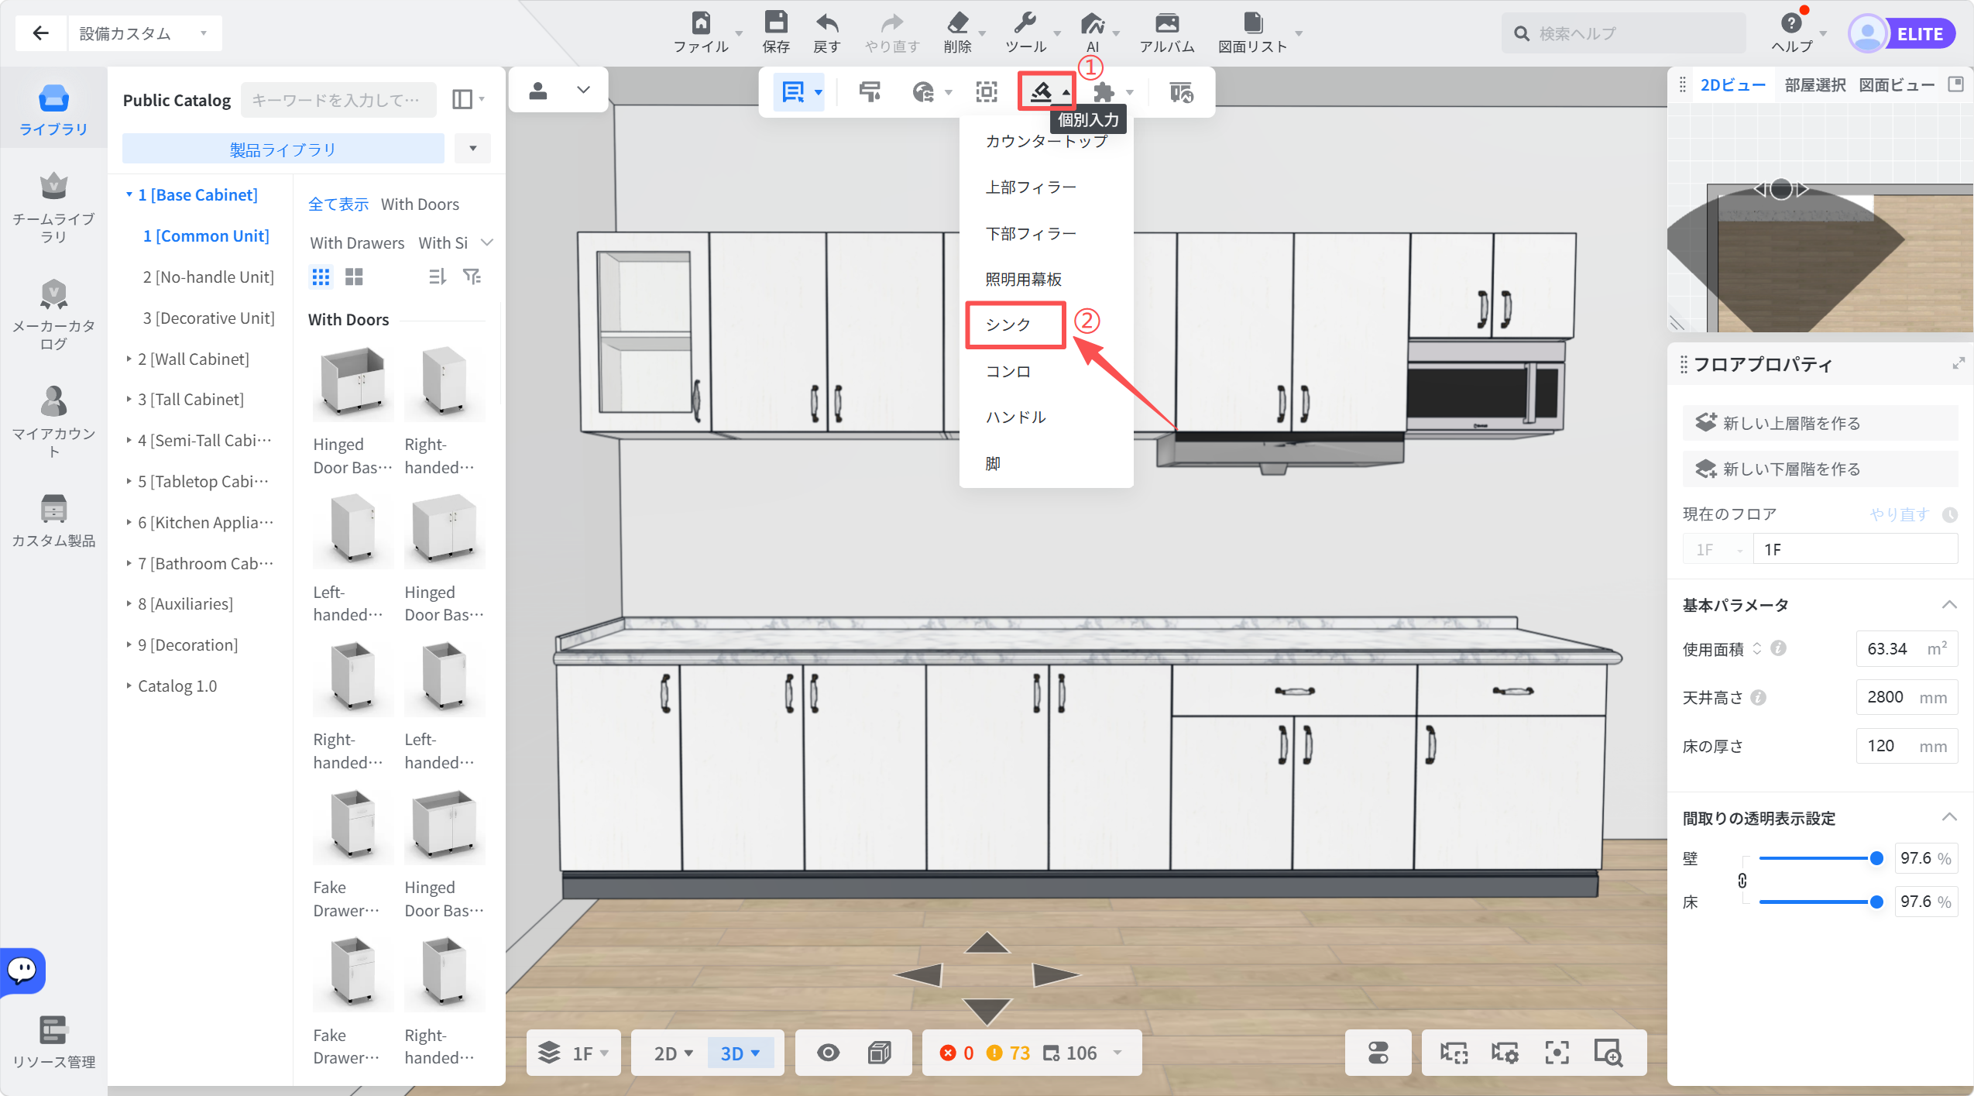Open the chat support bubble

coord(22,970)
